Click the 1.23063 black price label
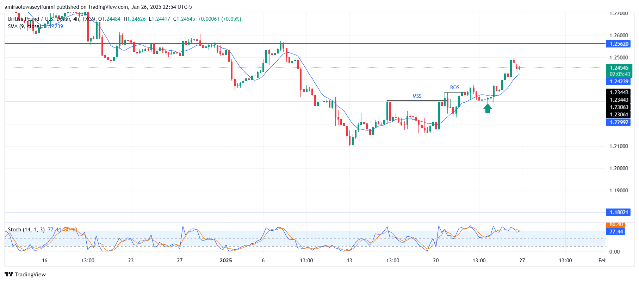The image size is (639, 282). 618,107
